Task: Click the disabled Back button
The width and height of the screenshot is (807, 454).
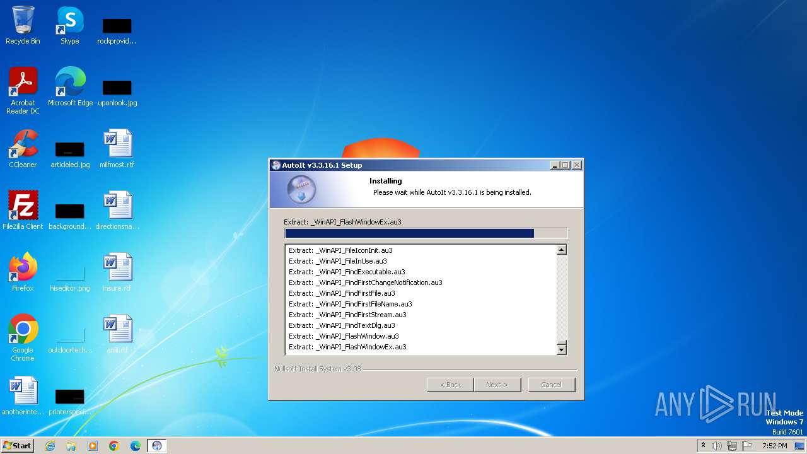Action: coord(450,385)
